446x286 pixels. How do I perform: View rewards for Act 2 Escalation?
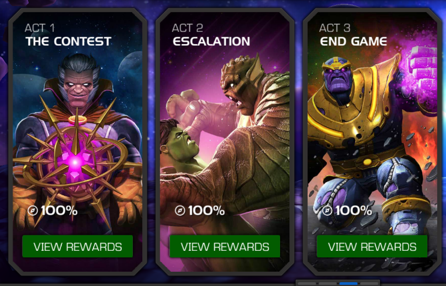(225, 246)
